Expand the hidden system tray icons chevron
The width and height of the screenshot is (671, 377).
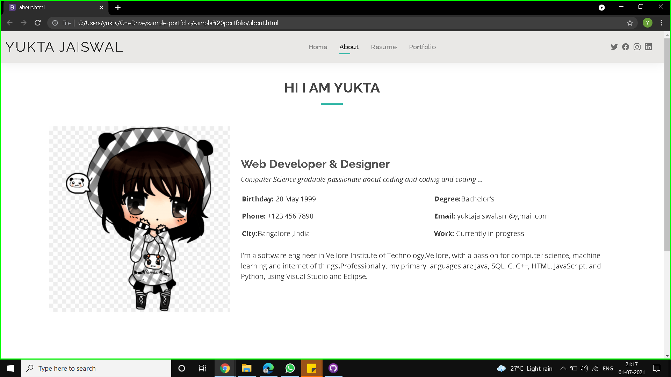[563, 368]
